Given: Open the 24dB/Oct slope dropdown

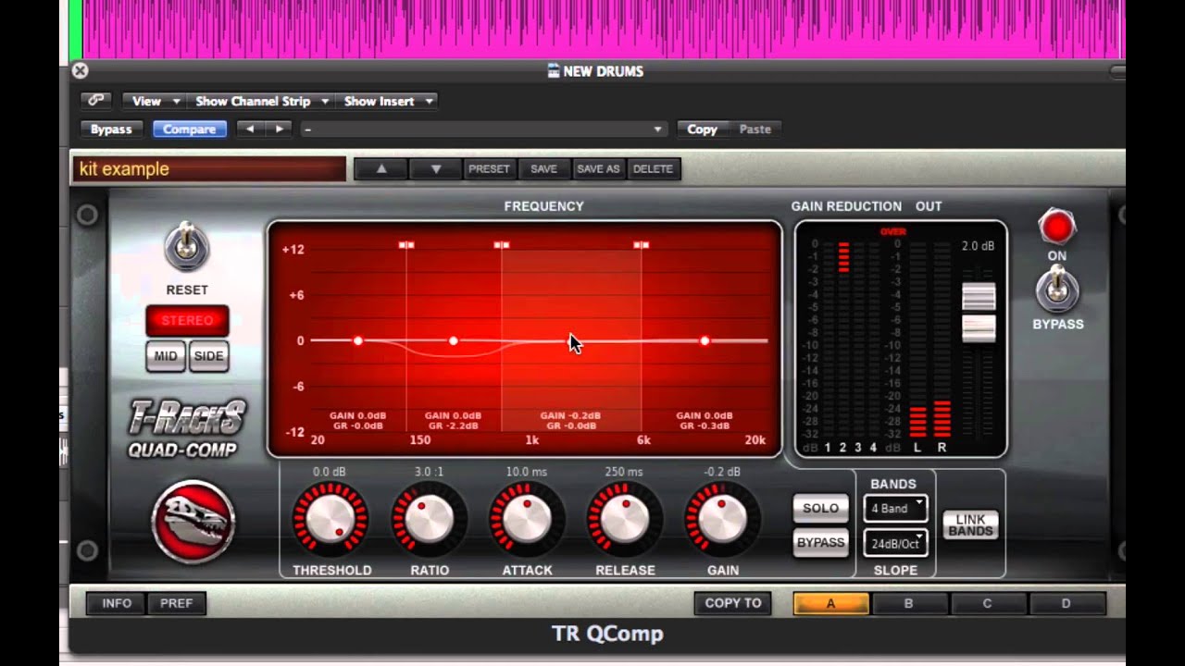Looking at the screenshot, I should point(895,543).
